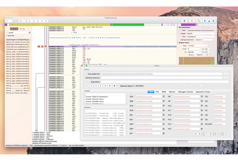Click the EFLAGS value field
The image size is (238, 160).
(x=220, y=124)
